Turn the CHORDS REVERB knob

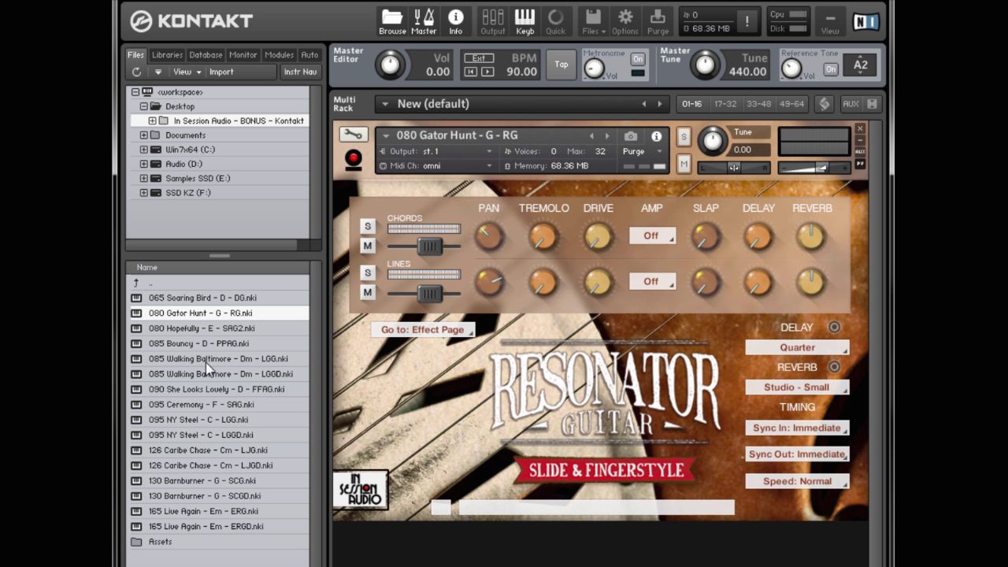(810, 236)
